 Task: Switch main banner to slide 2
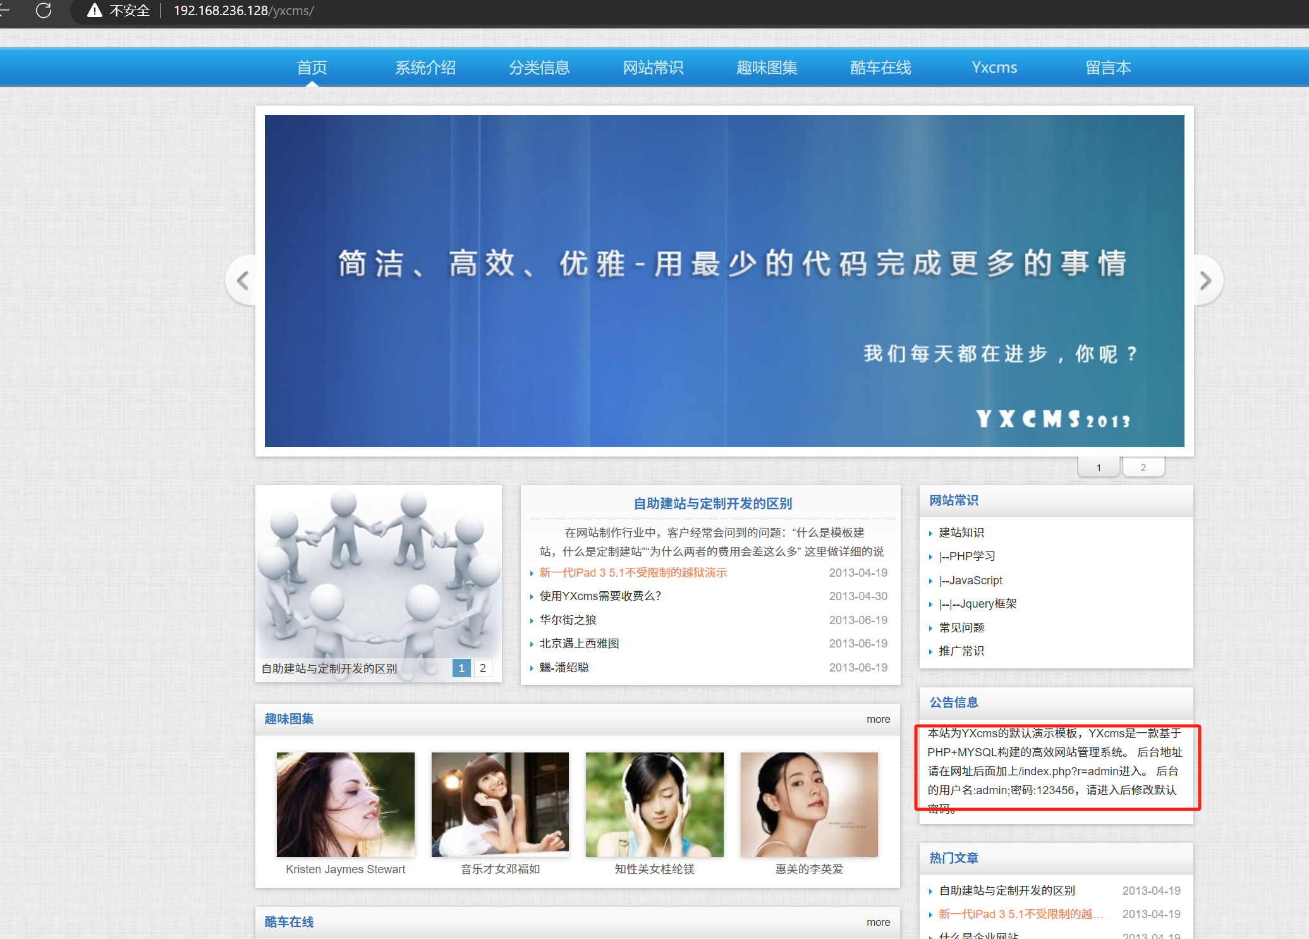1143,468
